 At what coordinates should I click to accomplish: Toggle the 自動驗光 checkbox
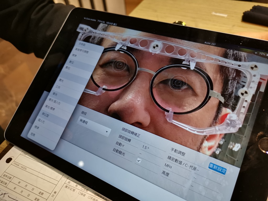coord(139,161)
